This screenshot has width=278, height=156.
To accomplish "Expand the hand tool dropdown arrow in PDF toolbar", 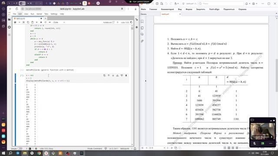I will click(x=178, y=4).
